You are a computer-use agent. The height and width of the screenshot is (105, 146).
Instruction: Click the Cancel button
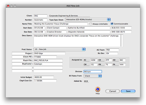112,91
